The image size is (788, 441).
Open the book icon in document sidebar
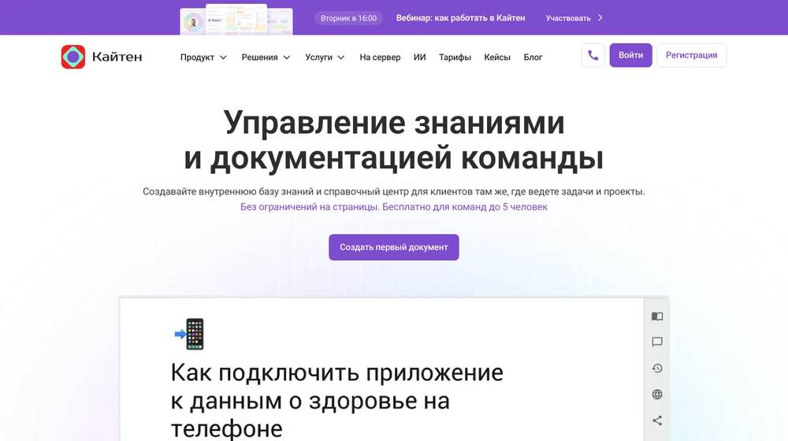click(x=657, y=317)
